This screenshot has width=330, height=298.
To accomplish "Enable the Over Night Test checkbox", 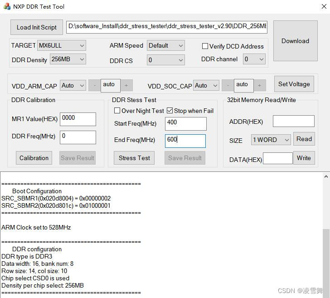I will (117, 111).
